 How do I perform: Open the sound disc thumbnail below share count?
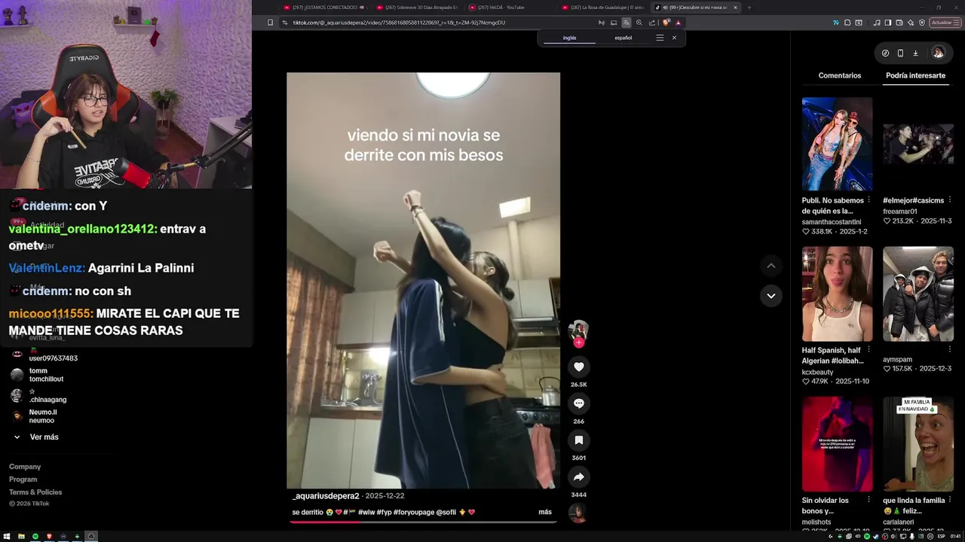point(578,513)
